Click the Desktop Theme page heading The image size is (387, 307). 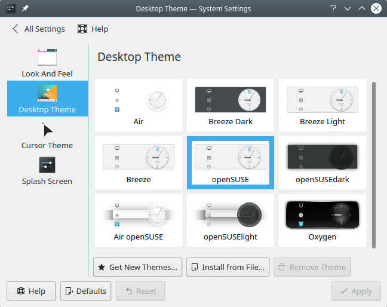[139, 57]
